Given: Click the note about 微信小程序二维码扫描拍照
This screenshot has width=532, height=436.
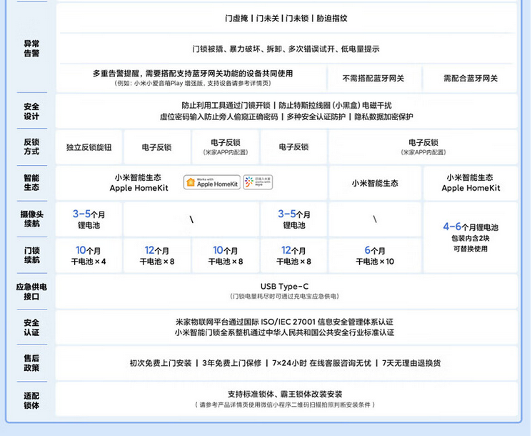Looking at the screenshot, I should point(285,405).
